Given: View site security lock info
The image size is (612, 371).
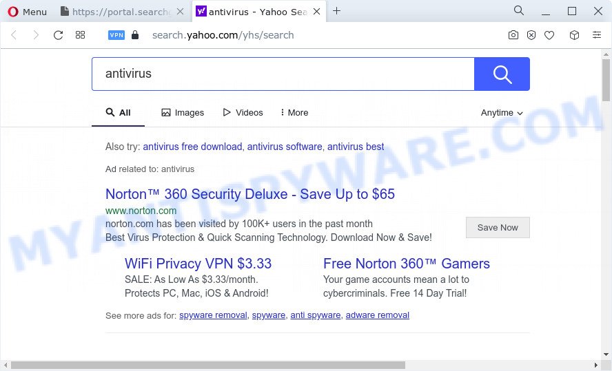Looking at the screenshot, I should pyautogui.click(x=135, y=35).
